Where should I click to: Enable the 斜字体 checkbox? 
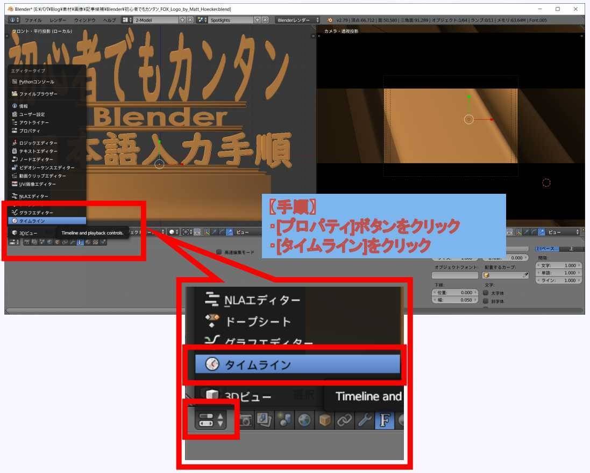(x=486, y=301)
